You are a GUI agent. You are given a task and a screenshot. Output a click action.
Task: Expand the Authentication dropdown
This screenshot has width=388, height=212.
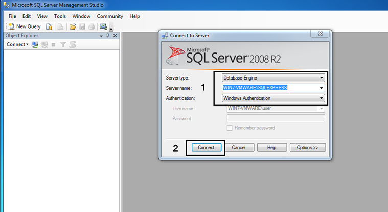click(321, 98)
